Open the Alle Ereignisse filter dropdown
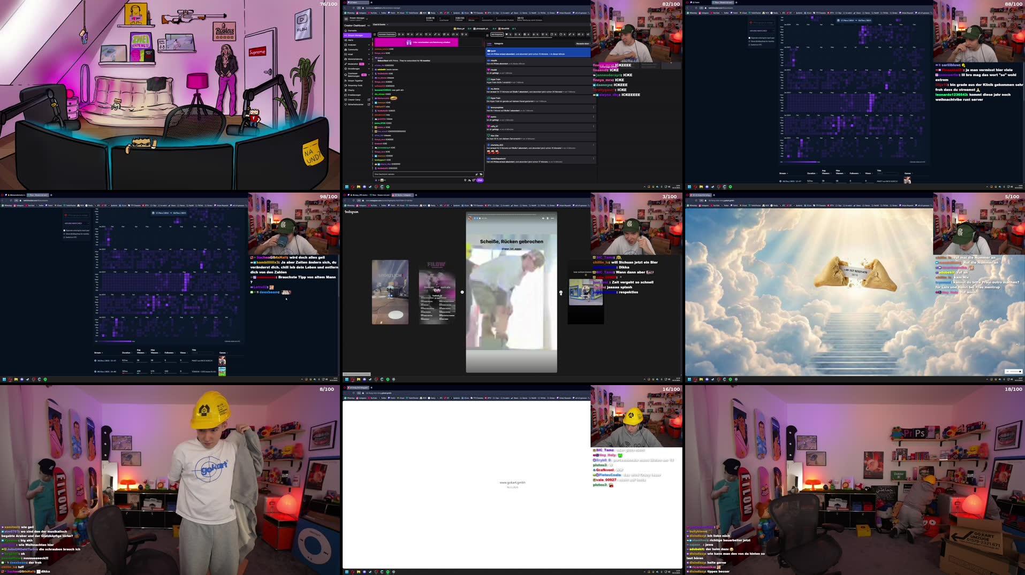1025x575 pixels. click(x=497, y=34)
